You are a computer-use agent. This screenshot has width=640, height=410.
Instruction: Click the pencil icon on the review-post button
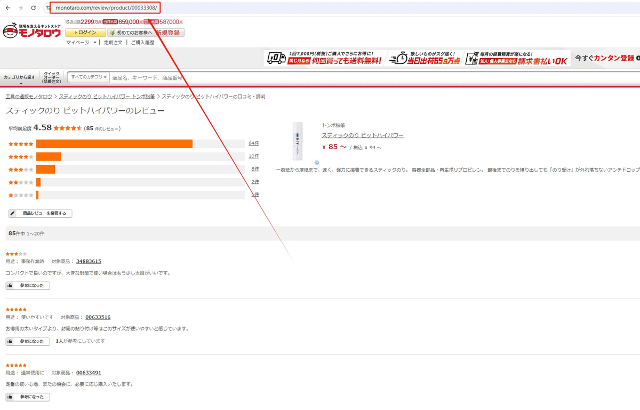coord(13,213)
